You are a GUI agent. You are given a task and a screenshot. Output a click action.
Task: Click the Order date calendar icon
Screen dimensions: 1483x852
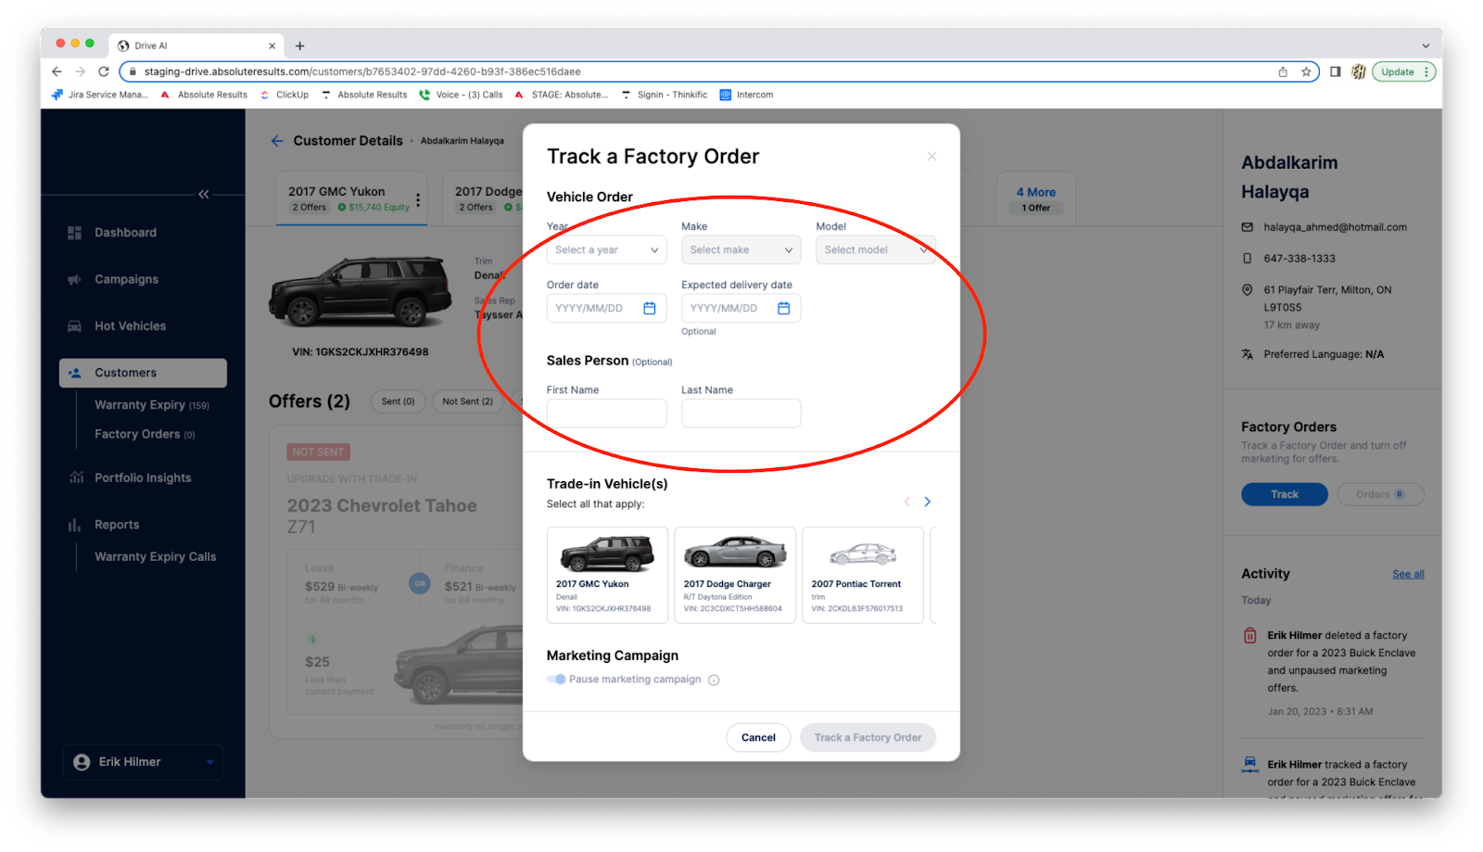pyautogui.click(x=649, y=309)
